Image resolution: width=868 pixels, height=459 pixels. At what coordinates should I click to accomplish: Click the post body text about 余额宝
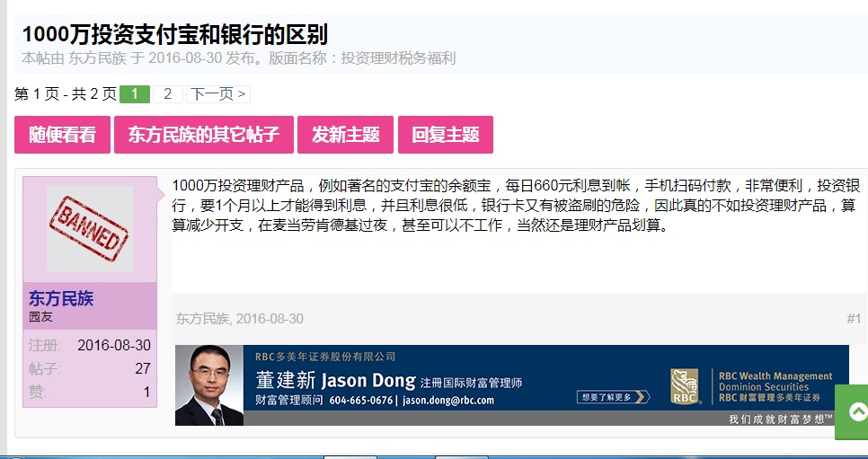516,206
